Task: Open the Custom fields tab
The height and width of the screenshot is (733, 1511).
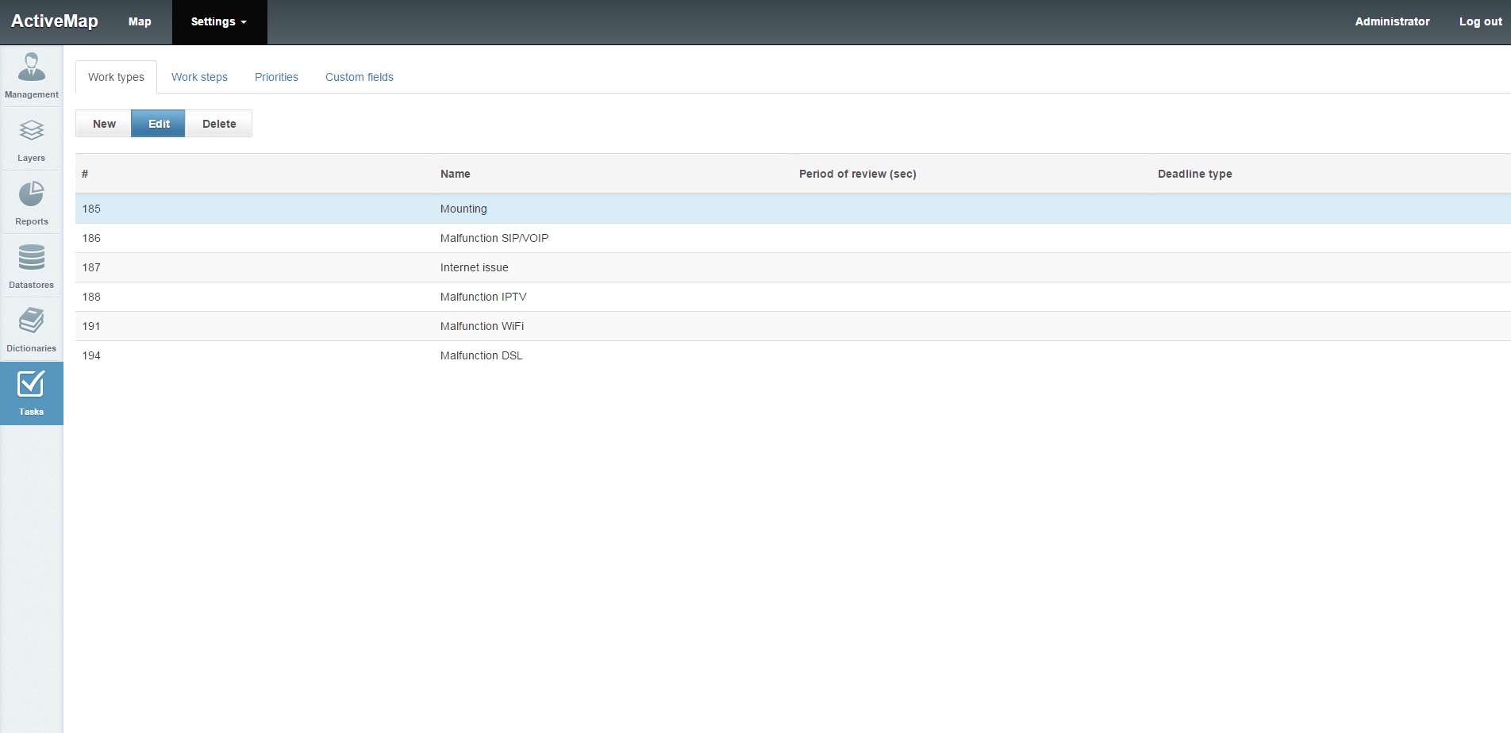Action: (359, 77)
